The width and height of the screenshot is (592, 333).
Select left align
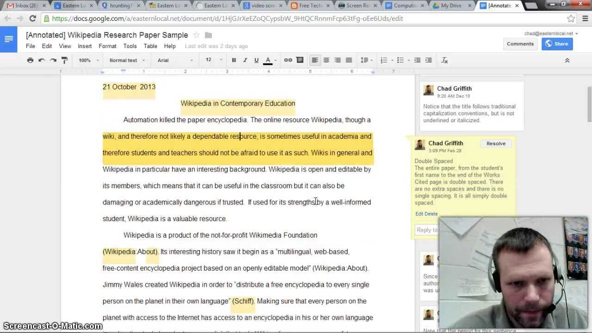(315, 60)
